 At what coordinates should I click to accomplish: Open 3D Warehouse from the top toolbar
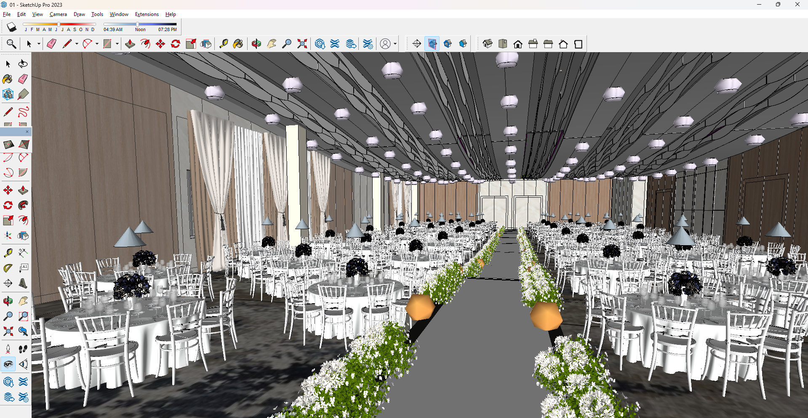[x=320, y=44]
